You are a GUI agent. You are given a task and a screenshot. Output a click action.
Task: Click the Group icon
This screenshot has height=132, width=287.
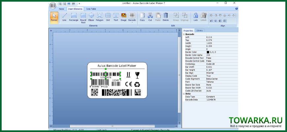click(x=176, y=16)
